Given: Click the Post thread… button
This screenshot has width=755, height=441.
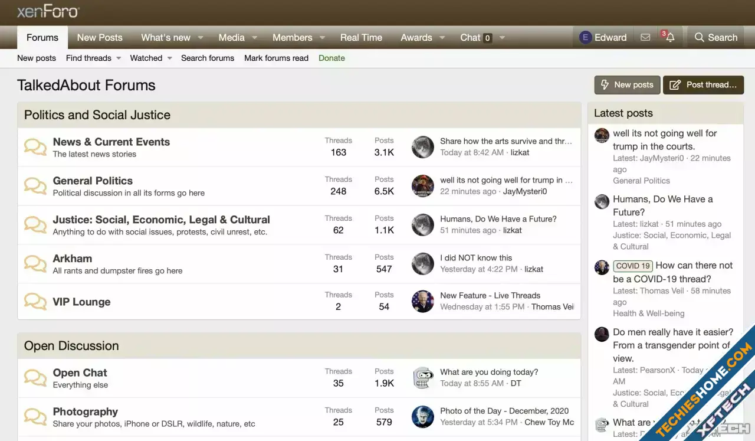Looking at the screenshot, I should tap(703, 84).
